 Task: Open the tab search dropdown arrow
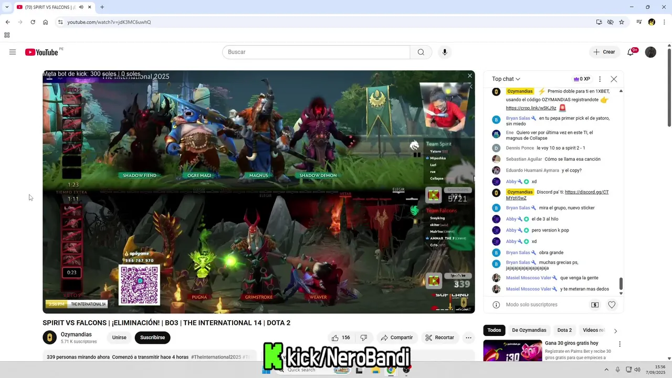[6, 7]
